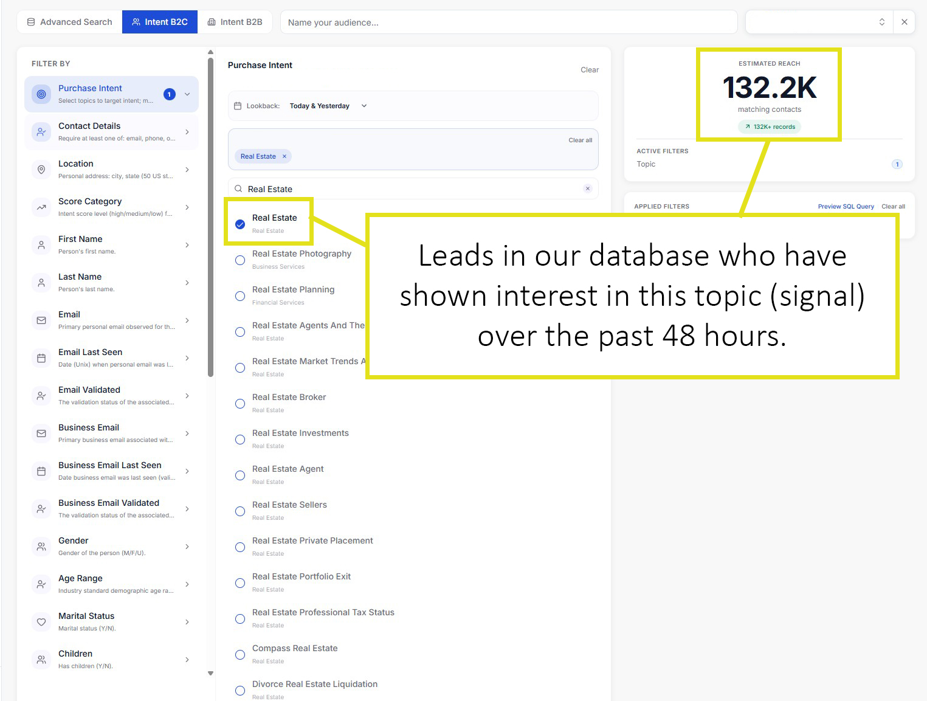Viewport: 927px width, 701px height.
Task: Click the filter list scrollbar thumb
Action: pyautogui.click(x=211, y=218)
